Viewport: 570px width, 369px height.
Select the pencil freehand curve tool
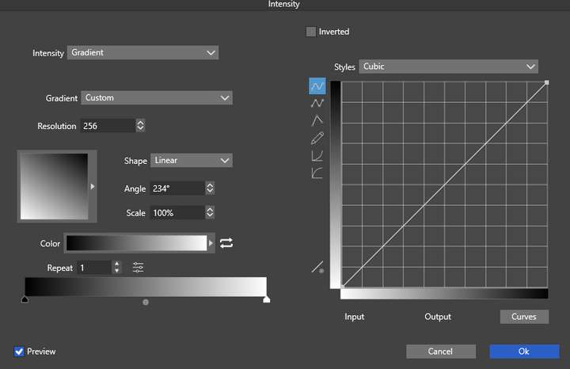(x=317, y=138)
